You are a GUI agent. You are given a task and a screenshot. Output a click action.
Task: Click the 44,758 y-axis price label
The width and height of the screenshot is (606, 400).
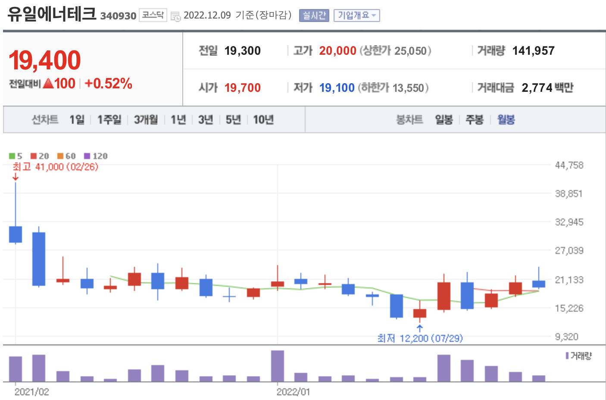click(569, 165)
